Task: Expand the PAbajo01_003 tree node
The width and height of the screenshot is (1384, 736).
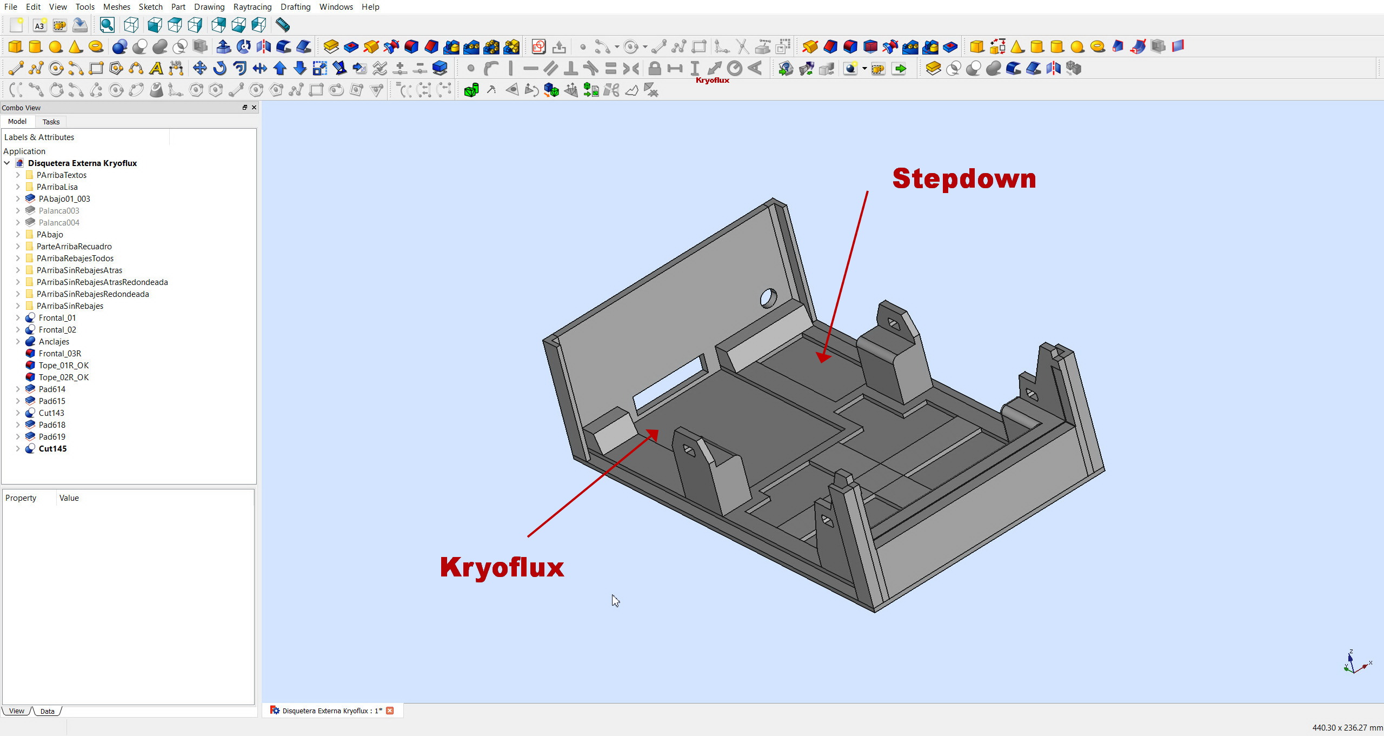Action: tap(18, 199)
